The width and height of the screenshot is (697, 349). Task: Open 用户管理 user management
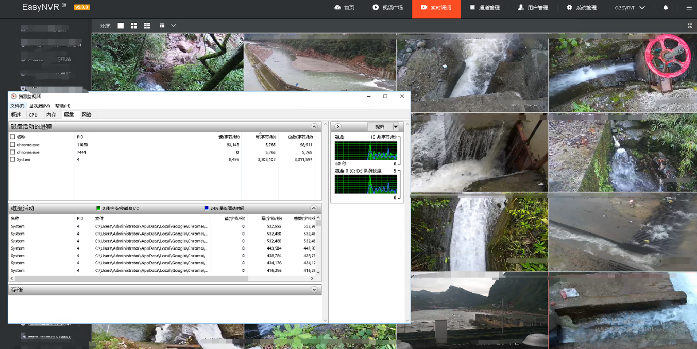533,8
